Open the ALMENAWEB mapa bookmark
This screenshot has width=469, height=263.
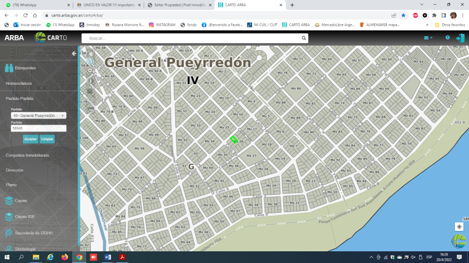point(379,25)
